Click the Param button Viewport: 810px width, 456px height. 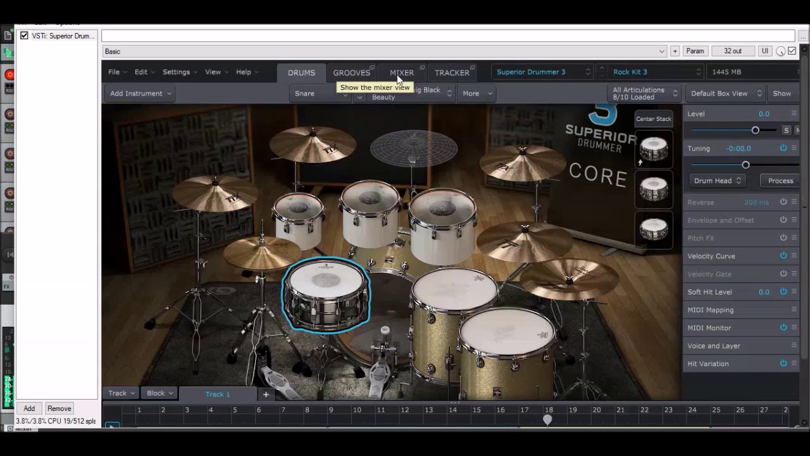(x=695, y=51)
